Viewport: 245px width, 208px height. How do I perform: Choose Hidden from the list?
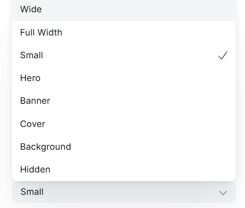(124, 170)
